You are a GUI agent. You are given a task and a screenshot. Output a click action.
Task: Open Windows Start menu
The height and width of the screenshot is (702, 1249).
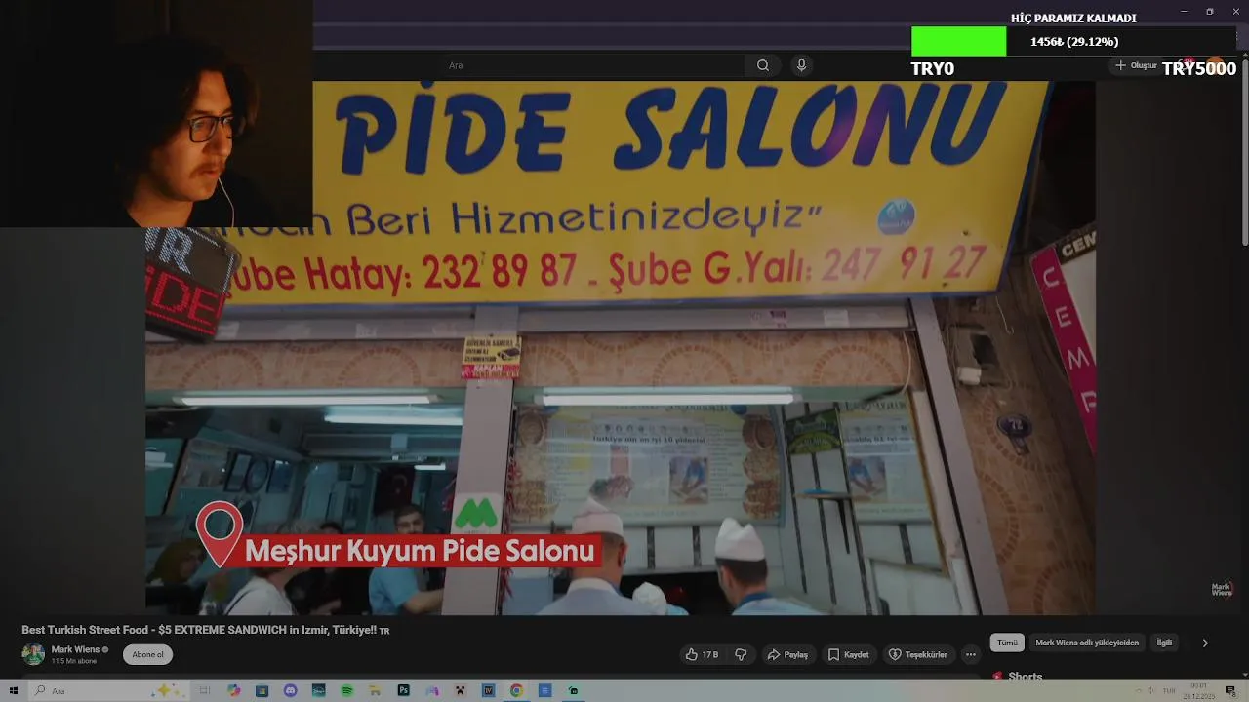pyautogui.click(x=14, y=690)
